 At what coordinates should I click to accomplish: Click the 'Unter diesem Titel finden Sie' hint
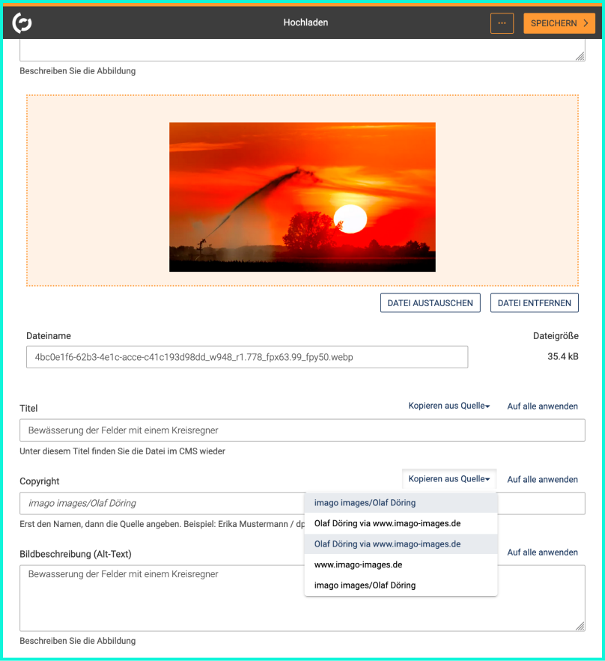tap(122, 451)
